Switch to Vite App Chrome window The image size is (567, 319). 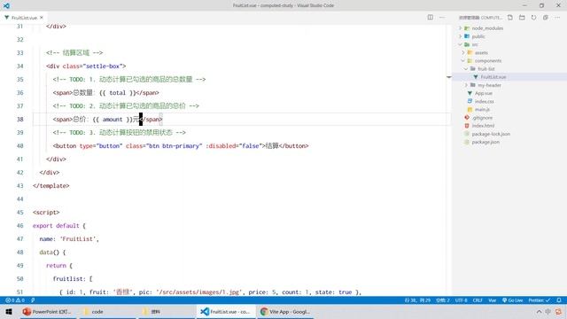tap(285, 312)
